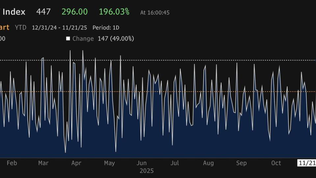Click the 447 value in header
This screenshot has width=316, height=178.
(x=43, y=12)
